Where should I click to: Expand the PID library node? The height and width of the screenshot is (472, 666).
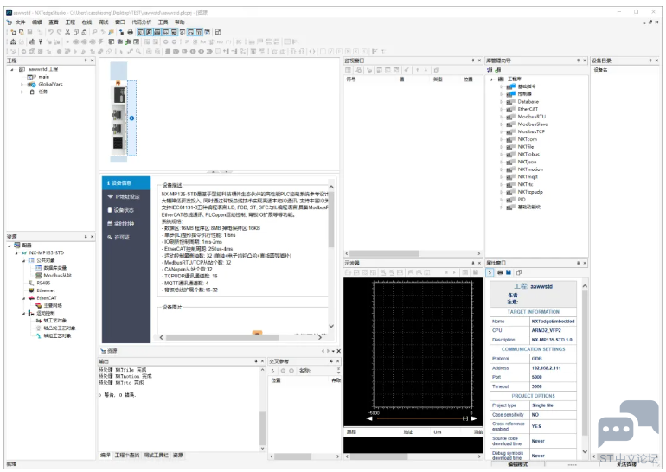501,200
